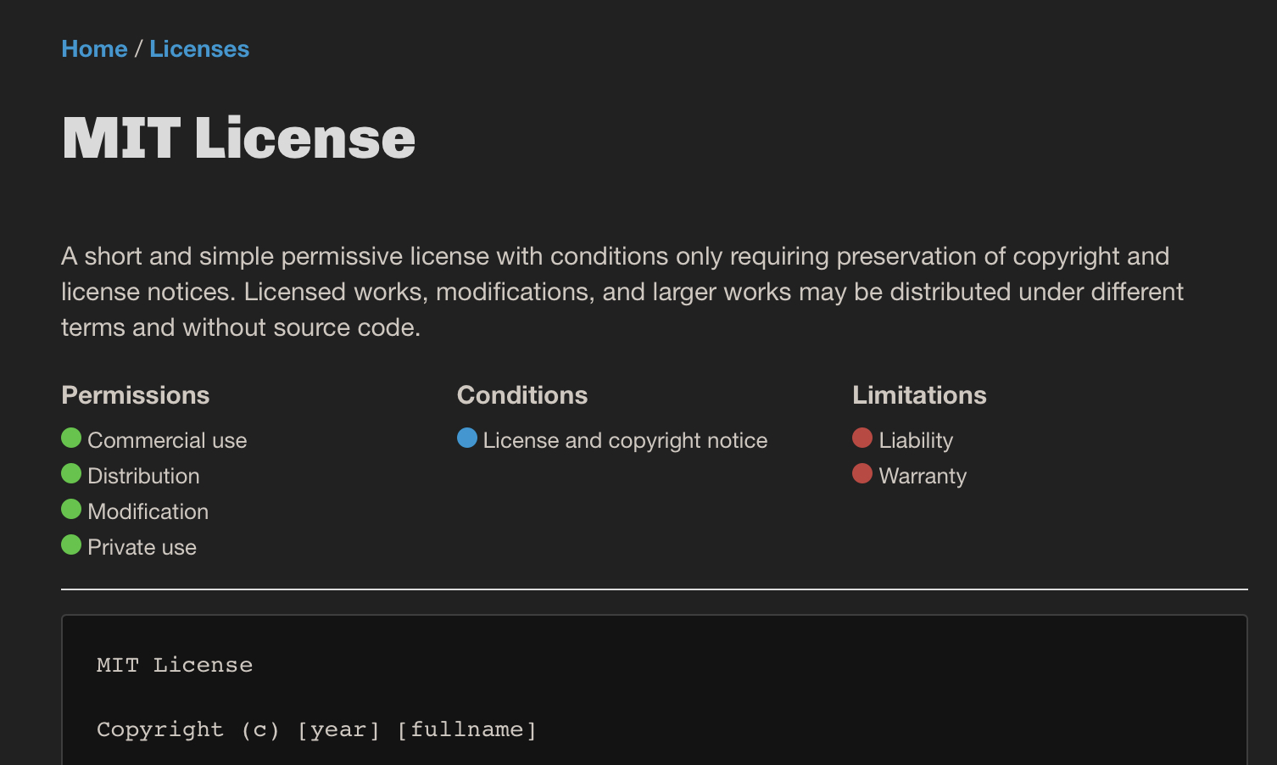Click the large MIT License page heading
Image resolution: width=1277 pixels, height=765 pixels.
pyautogui.click(x=239, y=138)
